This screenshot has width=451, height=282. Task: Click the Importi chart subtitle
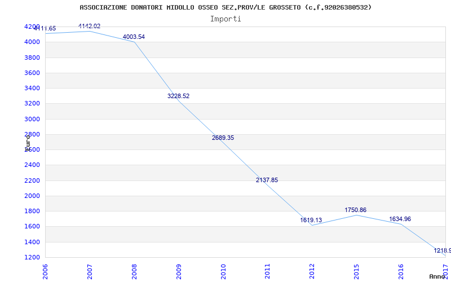[225, 19]
